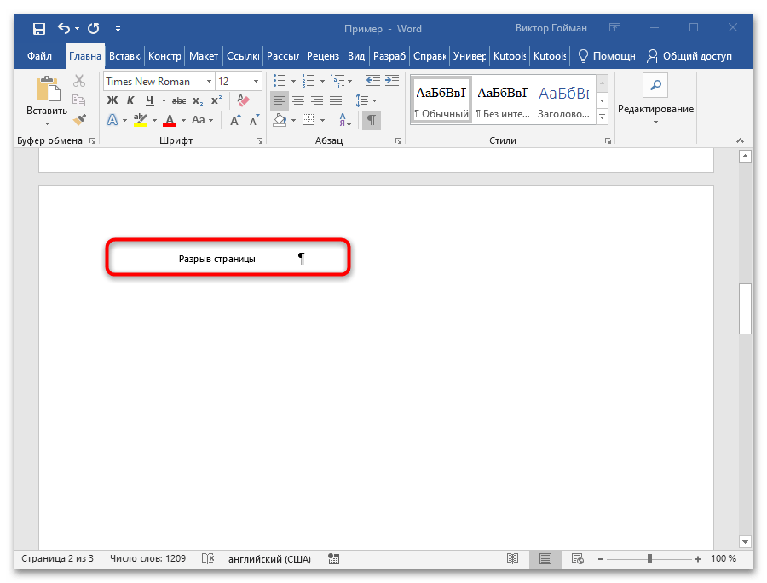Expand the styles gallery
This screenshot has width=767, height=583.
(603, 117)
